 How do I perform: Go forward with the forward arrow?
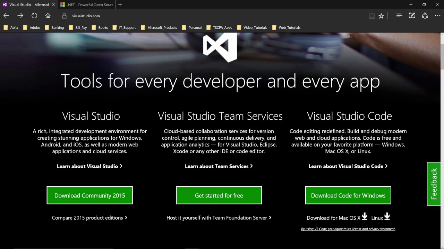click(x=20, y=16)
